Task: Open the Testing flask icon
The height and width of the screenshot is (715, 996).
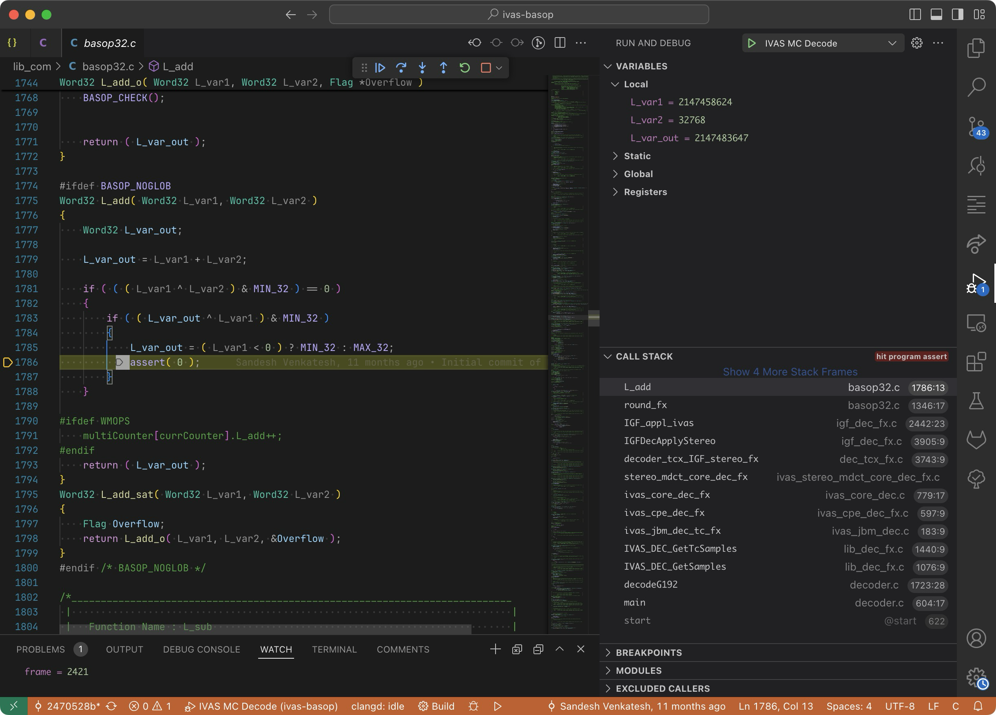Action: point(976,400)
